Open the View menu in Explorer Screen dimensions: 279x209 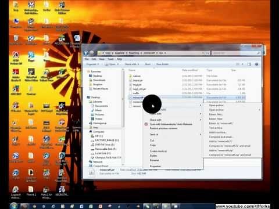[x=102, y=59]
